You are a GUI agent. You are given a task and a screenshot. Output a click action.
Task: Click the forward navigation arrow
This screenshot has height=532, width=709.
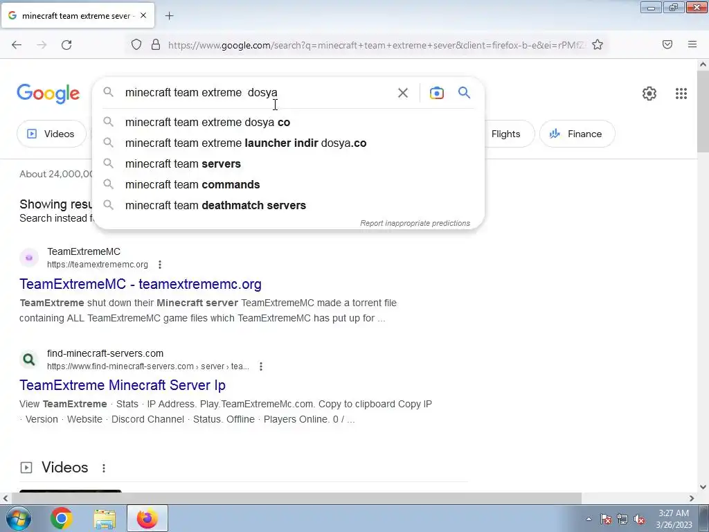pyautogui.click(x=42, y=45)
